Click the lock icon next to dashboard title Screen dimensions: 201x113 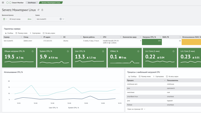click(42, 10)
